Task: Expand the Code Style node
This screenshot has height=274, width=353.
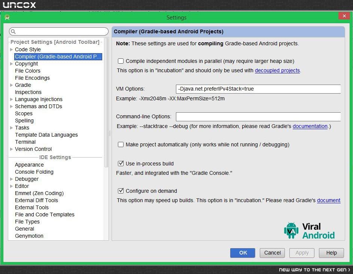Action: coord(11,49)
